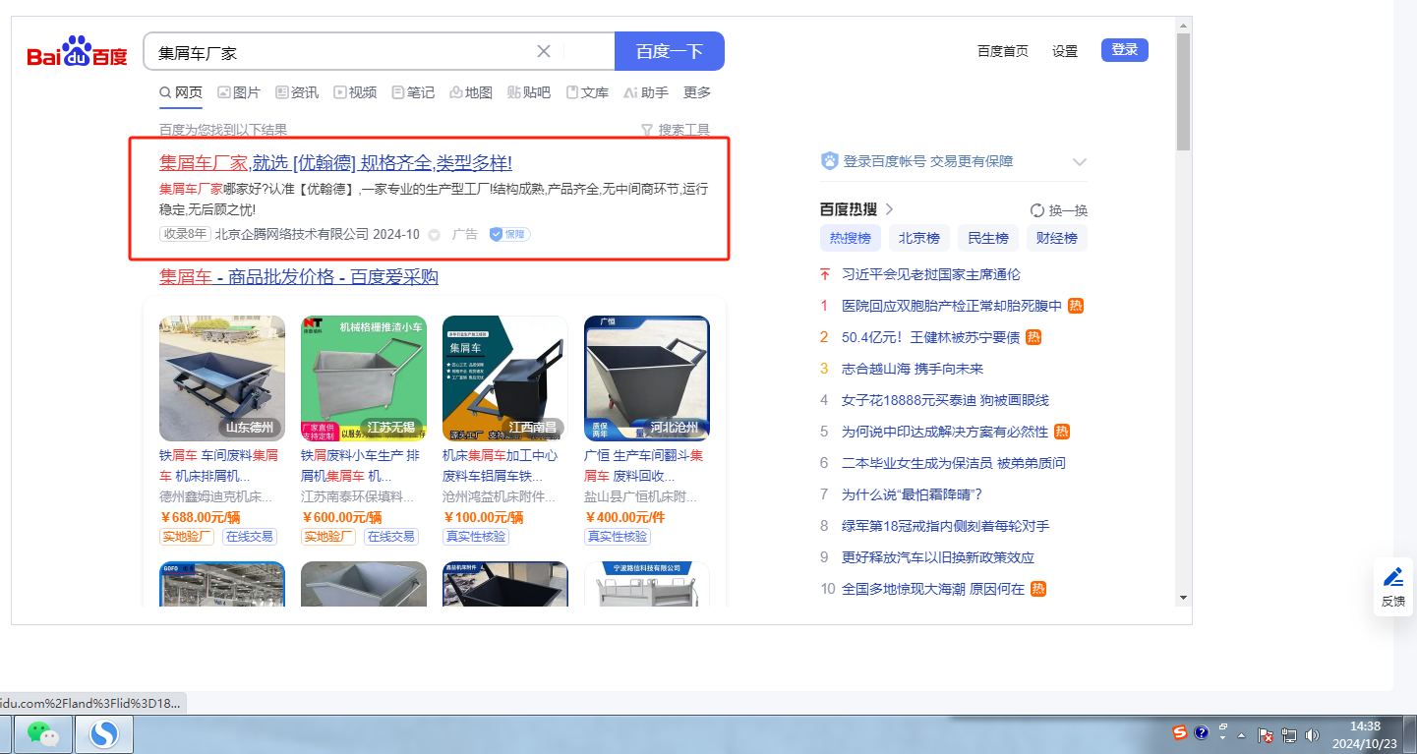1417x754 pixels.
Task: Show hidden tray icons arrow
Action: [x=1241, y=735]
